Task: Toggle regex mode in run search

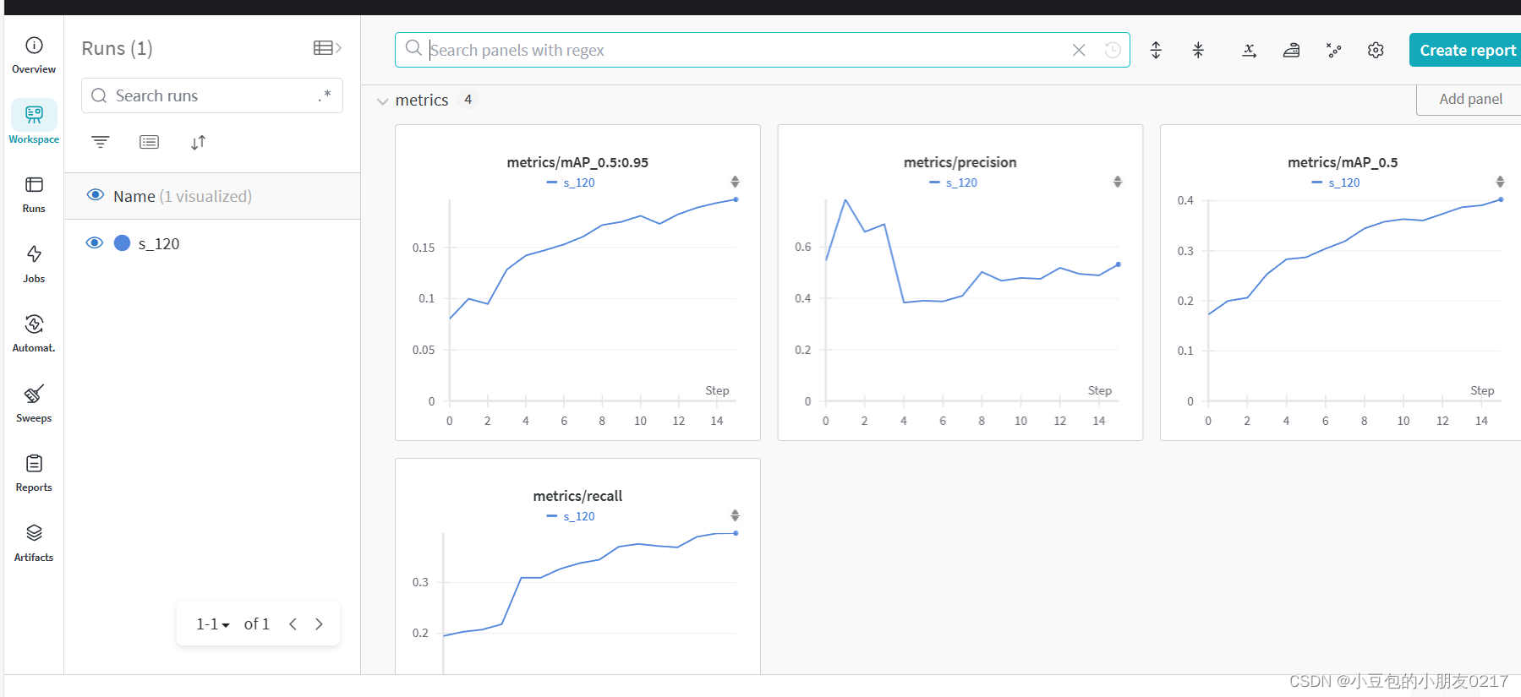Action: [x=325, y=95]
